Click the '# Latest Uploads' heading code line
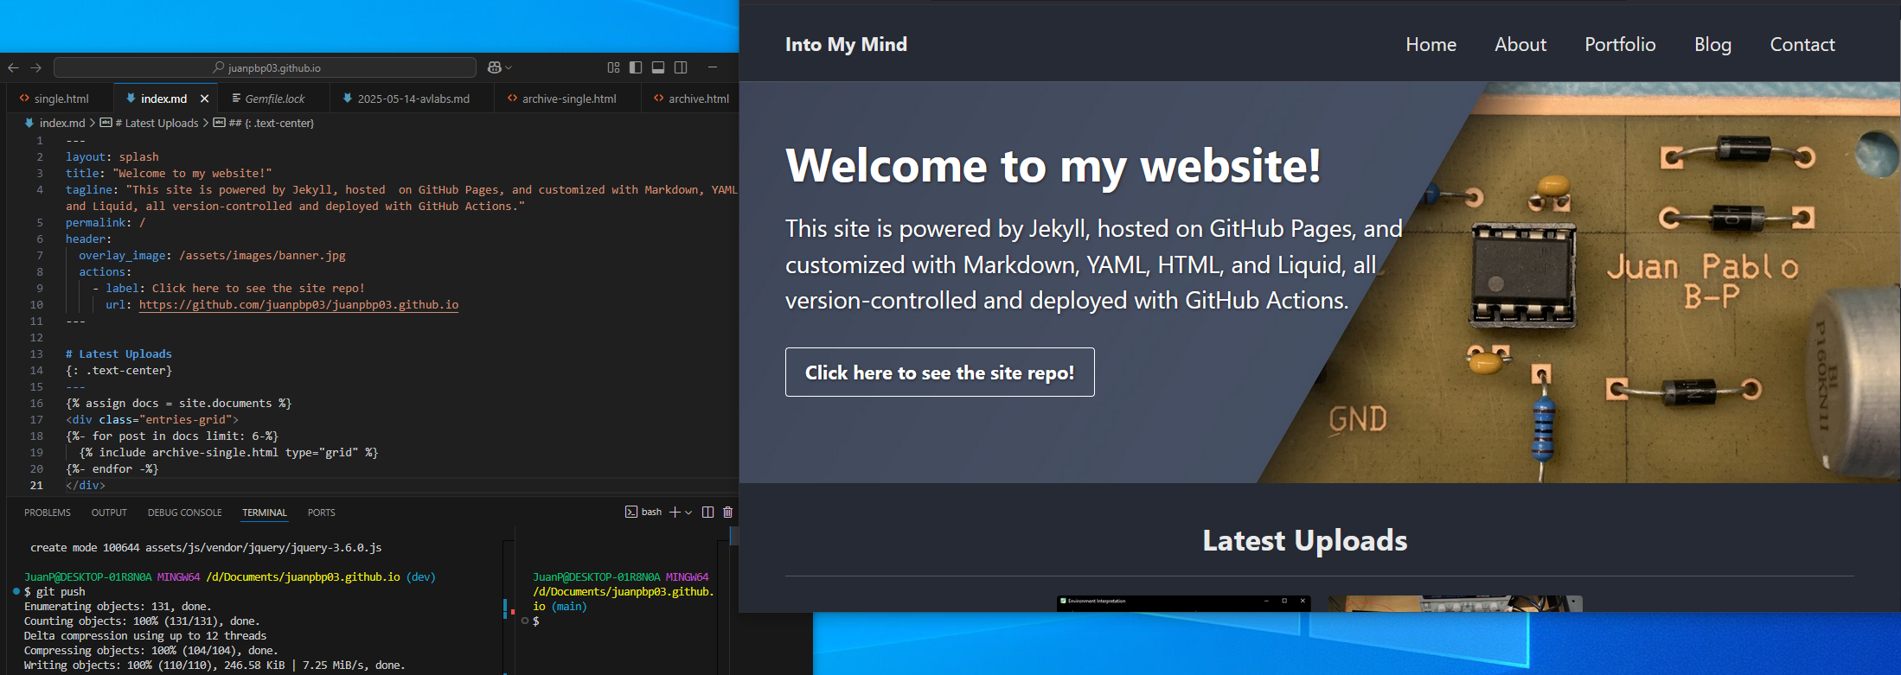The height and width of the screenshot is (675, 1901). pos(118,354)
